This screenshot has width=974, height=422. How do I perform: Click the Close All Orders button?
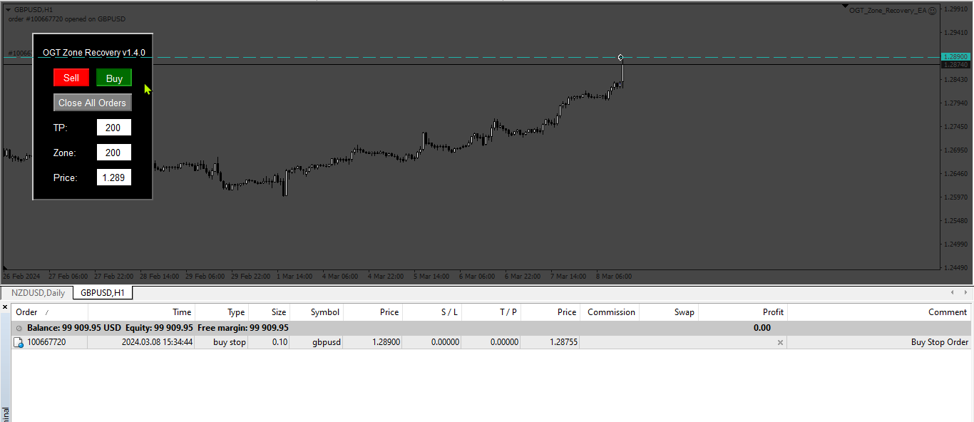tap(93, 103)
